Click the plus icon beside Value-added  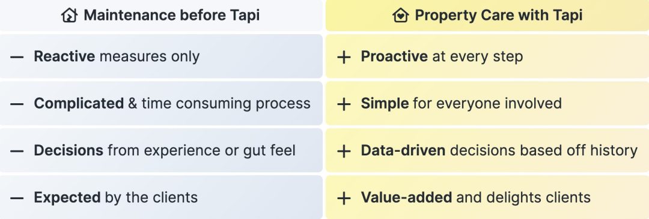[x=344, y=198]
